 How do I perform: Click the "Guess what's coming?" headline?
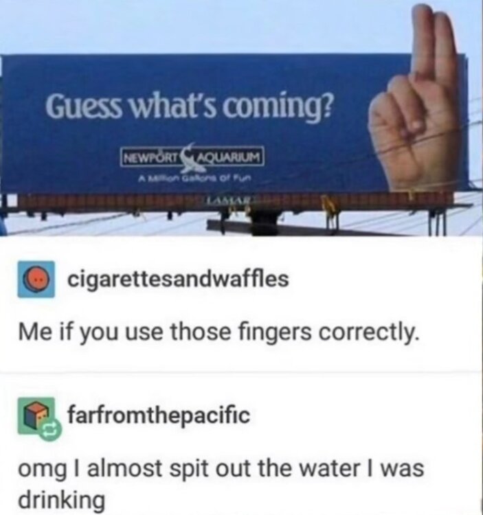tap(189, 106)
